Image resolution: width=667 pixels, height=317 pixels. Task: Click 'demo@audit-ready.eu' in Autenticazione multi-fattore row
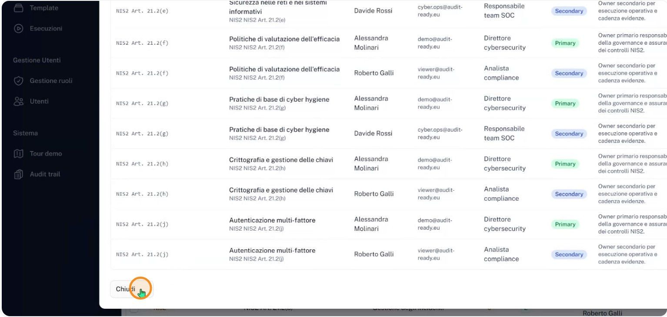pyautogui.click(x=435, y=224)
